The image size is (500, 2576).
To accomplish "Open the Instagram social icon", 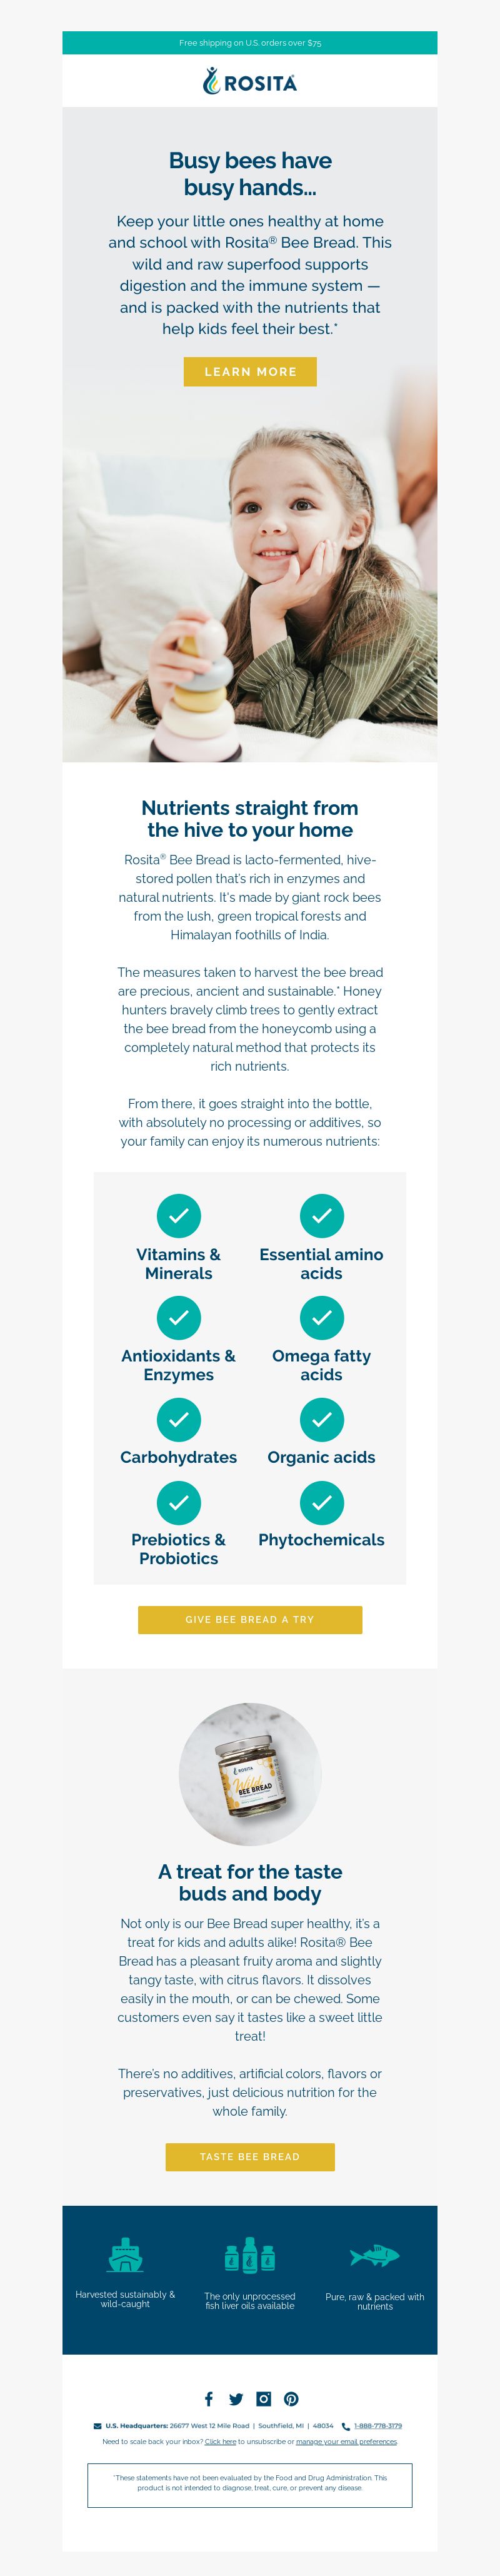I will (x=264, y=2398).
